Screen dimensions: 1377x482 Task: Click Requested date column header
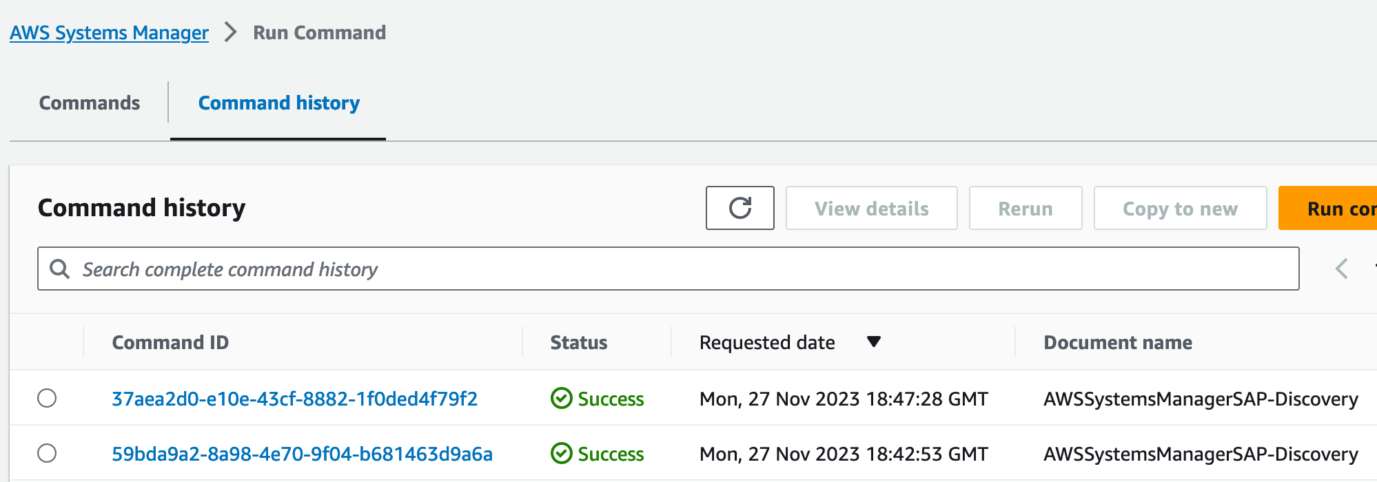766,342
